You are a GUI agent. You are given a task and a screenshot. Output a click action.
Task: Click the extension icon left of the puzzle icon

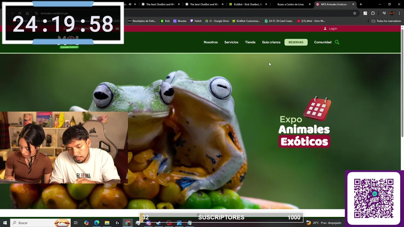[365, 13]
